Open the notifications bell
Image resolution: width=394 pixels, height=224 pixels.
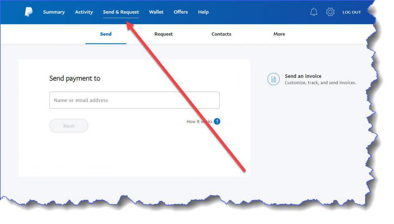[x=314, y=12]
